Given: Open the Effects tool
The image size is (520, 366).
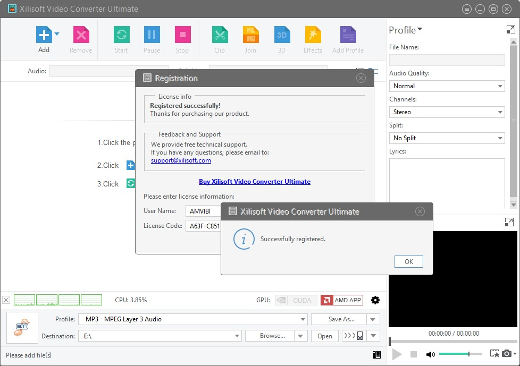Looking at the screenshot, I should click(x=313, y=35).
